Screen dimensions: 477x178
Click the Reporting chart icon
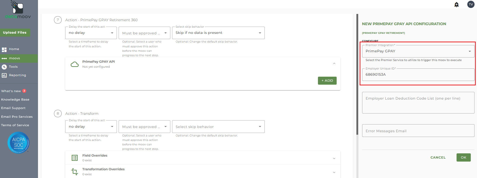coord(4,75)
